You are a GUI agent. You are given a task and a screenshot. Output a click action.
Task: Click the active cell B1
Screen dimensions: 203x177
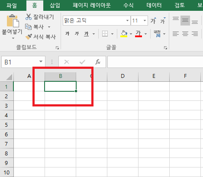coord(60,87)
